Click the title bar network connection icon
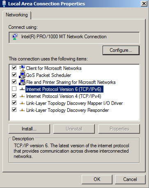Viewport: 149px width, 188px height. (4, 4)
